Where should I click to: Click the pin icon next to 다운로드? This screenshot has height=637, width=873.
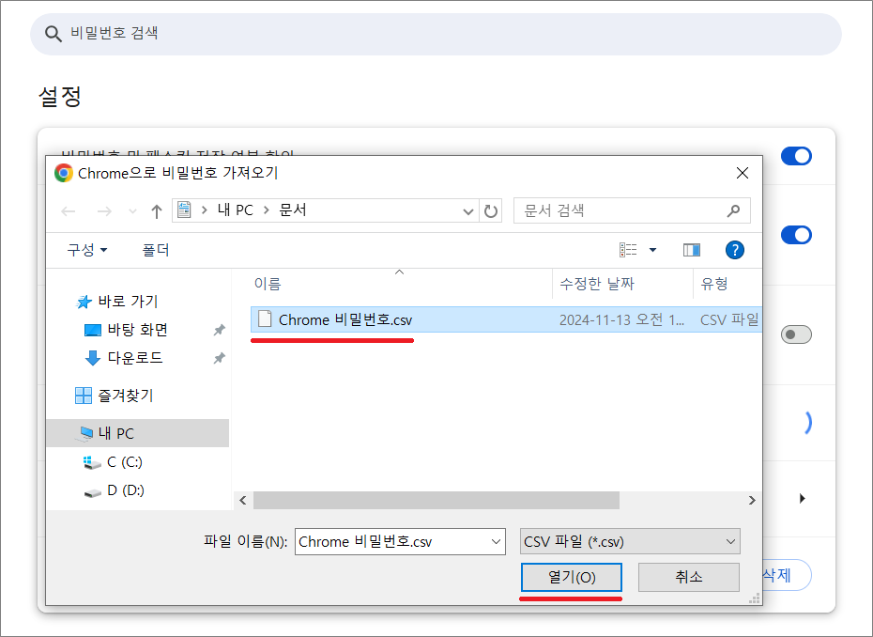click(220, 358)
